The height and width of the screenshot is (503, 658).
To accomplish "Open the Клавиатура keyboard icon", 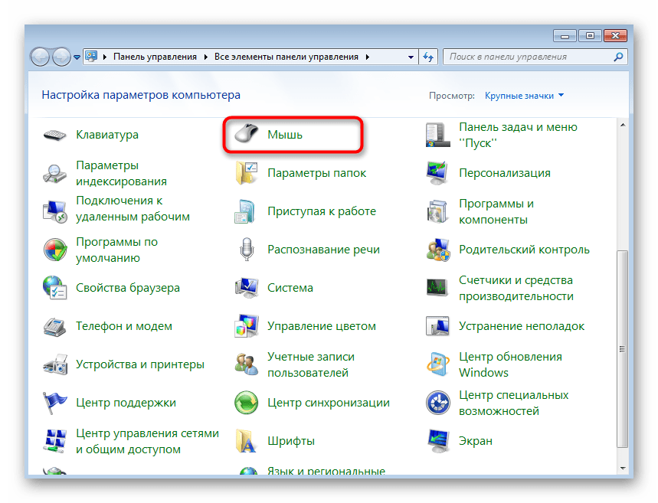I will coord(54,135).
